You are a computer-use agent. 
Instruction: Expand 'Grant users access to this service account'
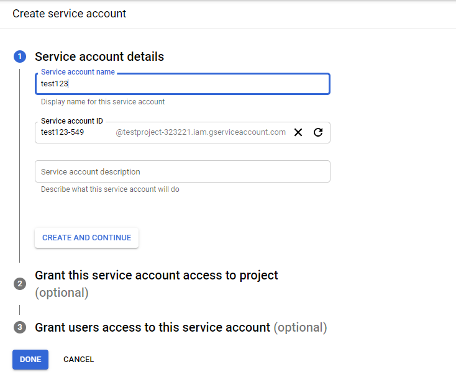coord(152,327)
